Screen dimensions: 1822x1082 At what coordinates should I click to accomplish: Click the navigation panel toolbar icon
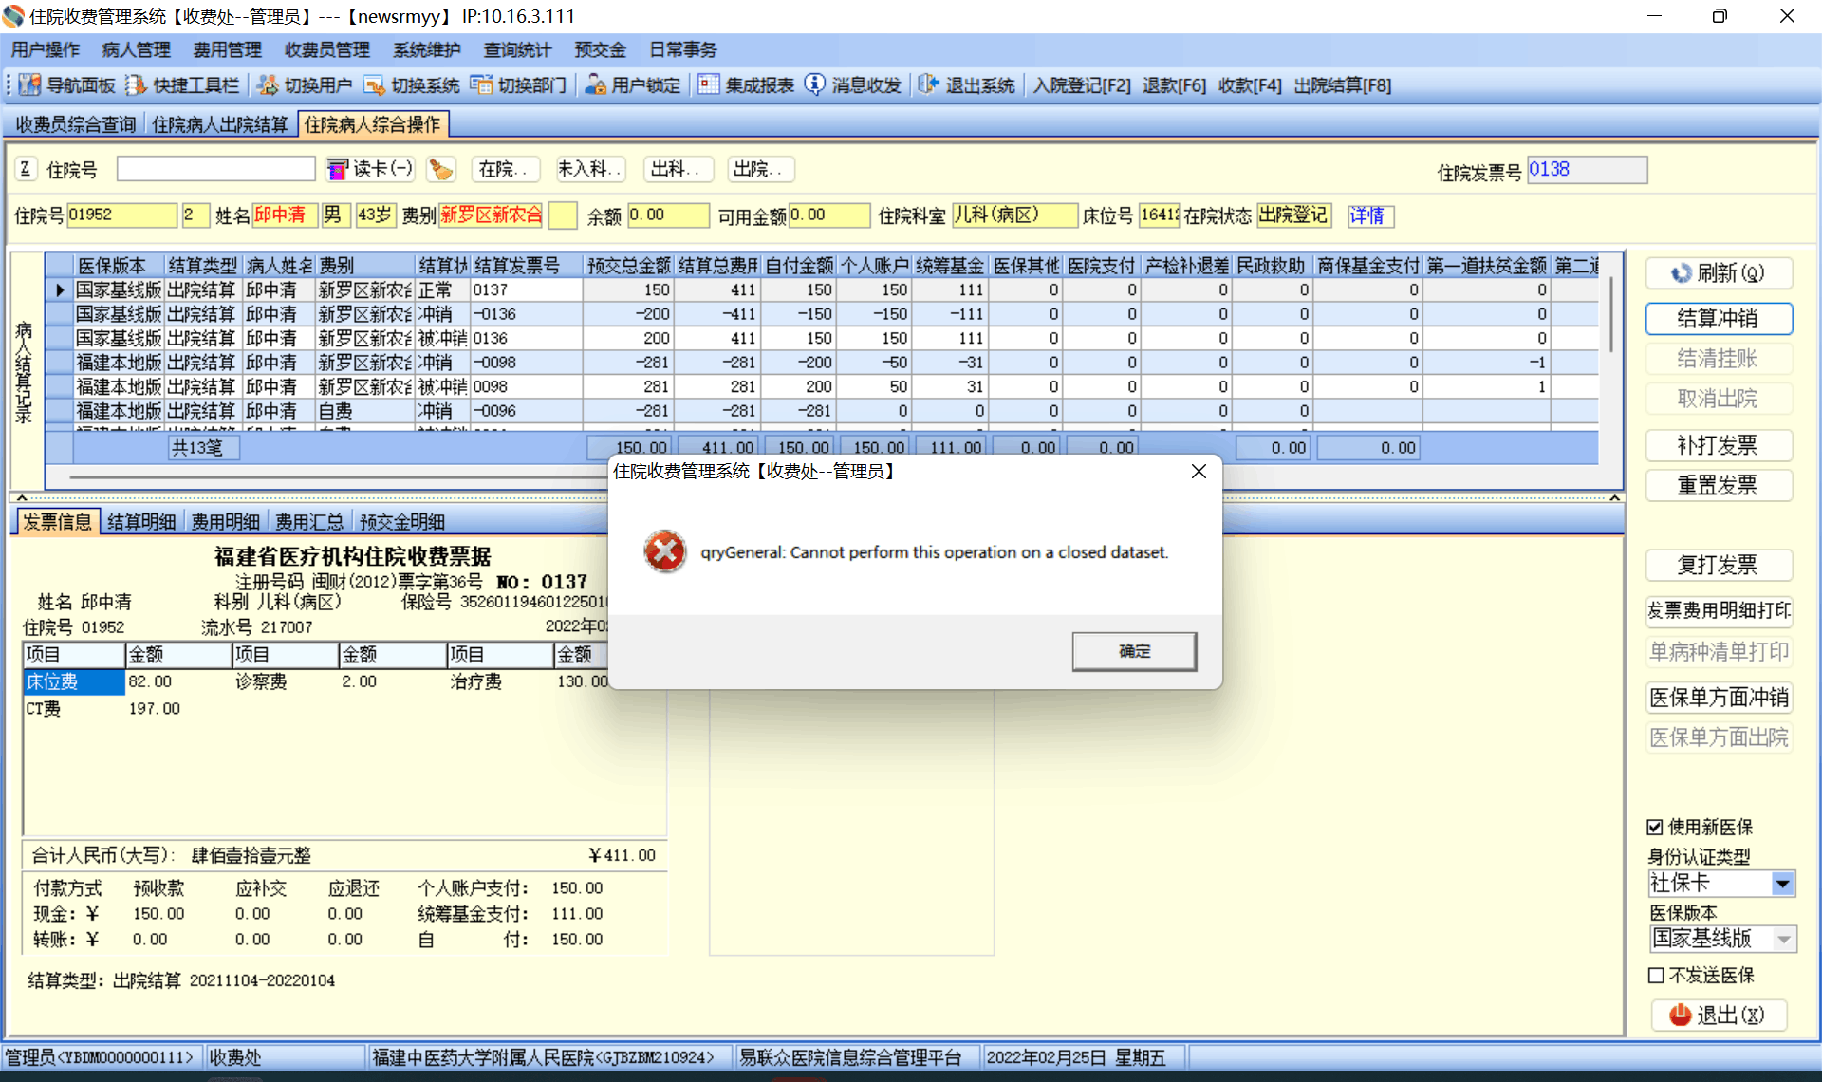(29, 85)
